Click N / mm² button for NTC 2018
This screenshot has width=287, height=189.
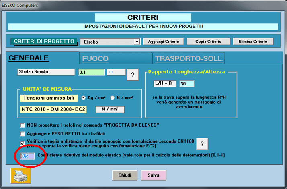[110, 110]
